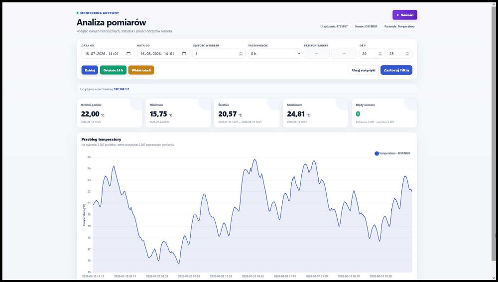Click the Analiza pomiarów heading
The height and width of the screenshot is (282, 498).
[111, 22]
